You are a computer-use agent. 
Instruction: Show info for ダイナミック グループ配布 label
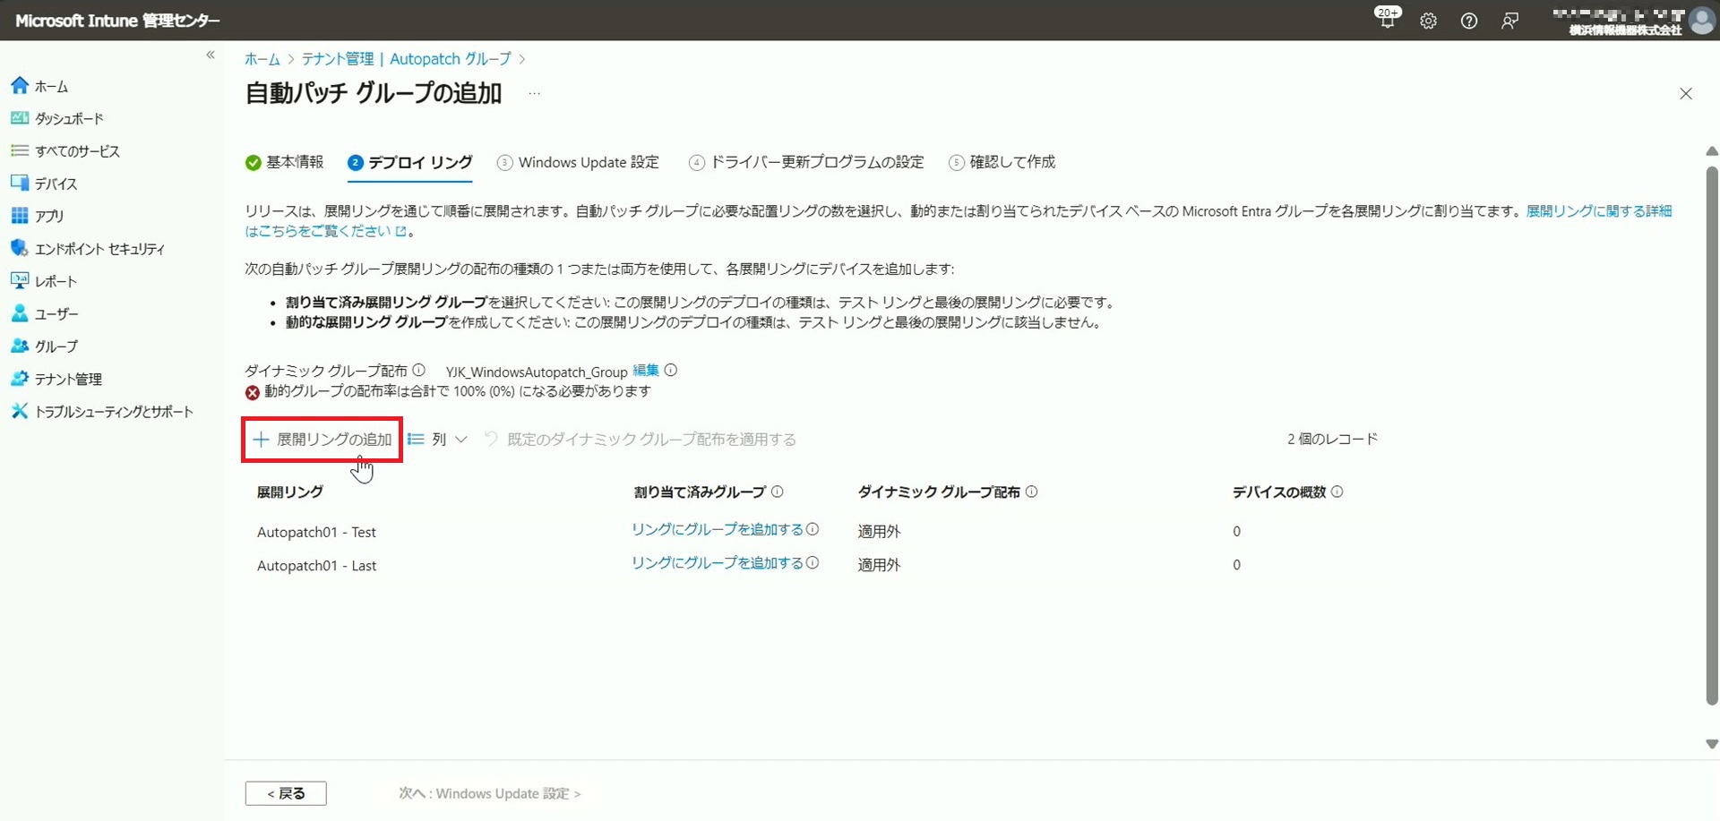tap(418, 370)
